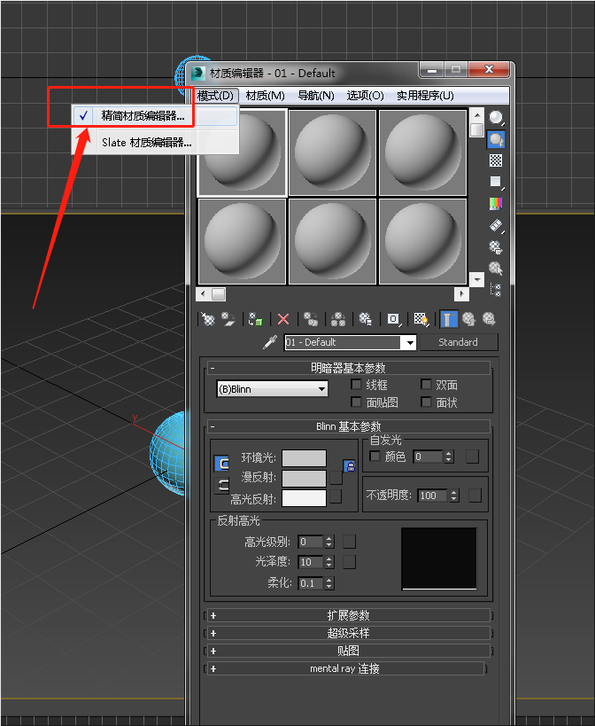The width and height of the screenshot is (595, 726).
Task: Choose Slate 材质编辑器 from the menu
Action: [x=155, y=142]
